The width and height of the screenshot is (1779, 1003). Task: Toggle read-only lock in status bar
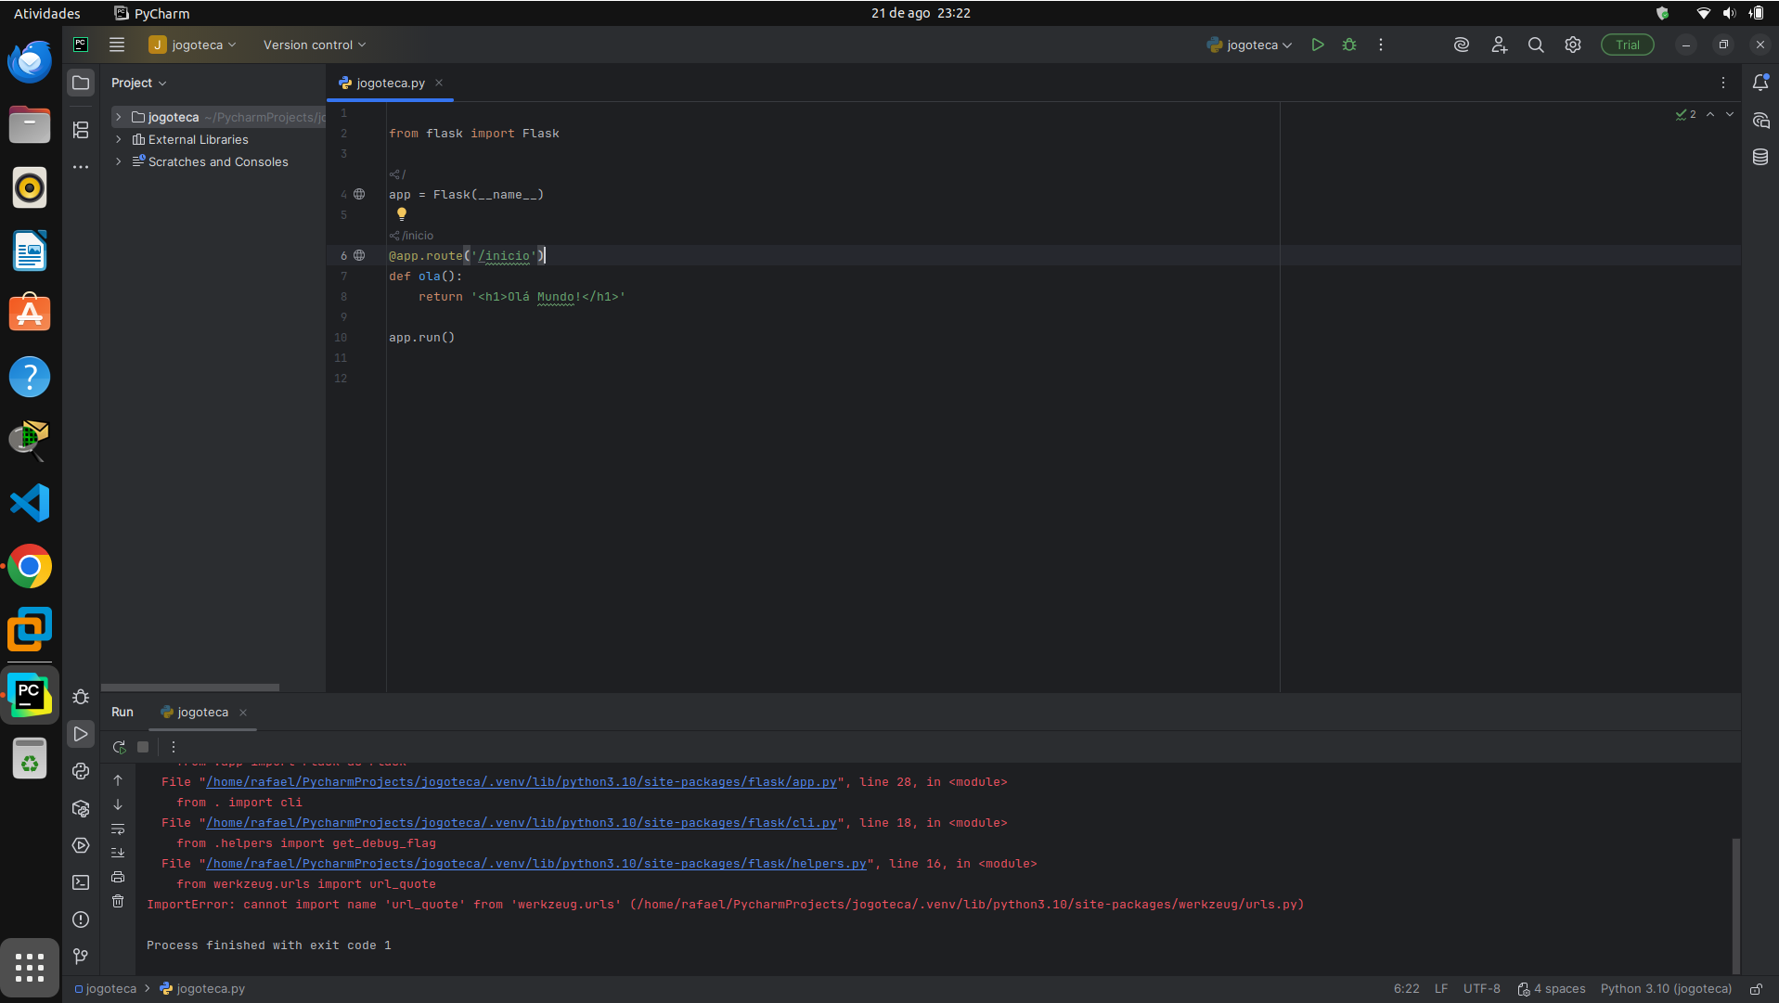(1756, 989)
